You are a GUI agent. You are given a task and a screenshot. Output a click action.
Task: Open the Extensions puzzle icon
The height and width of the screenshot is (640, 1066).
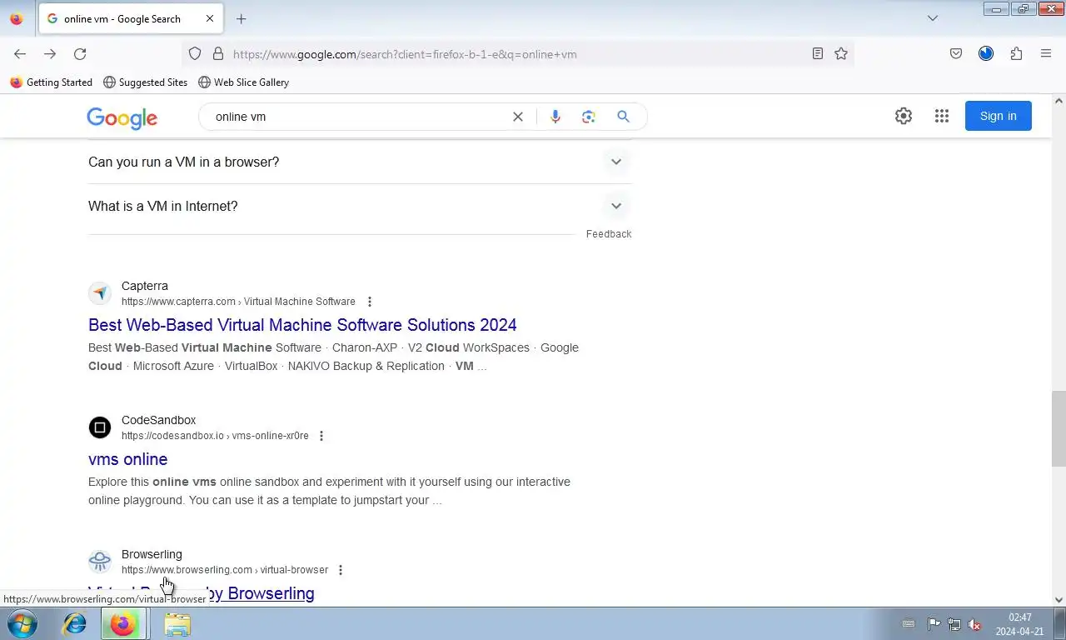1016,54
